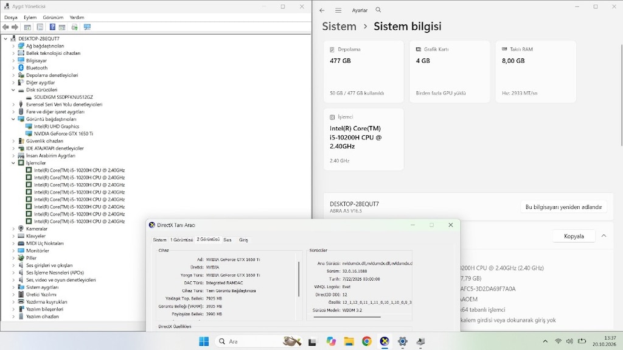Image resolution: width=623 pixels, height=350 pixels.
Task: Launch Copilot from the taskbar
Action: point(330,341)
